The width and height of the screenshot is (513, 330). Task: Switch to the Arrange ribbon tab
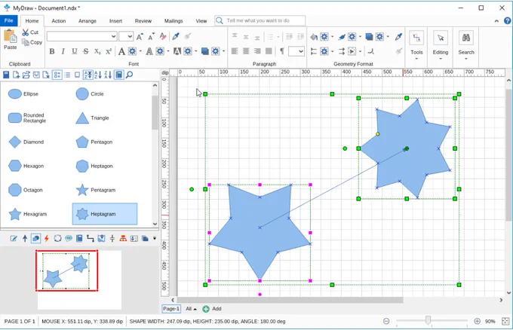tap(88, 21)
